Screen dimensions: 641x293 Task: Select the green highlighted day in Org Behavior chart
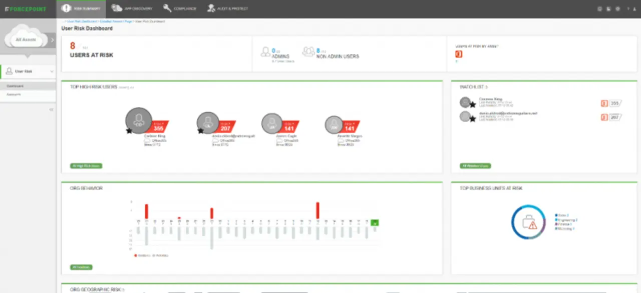[375, 223]
